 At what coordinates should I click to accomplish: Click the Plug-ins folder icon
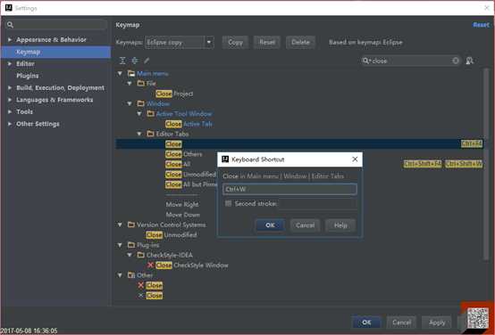point(131,245)
